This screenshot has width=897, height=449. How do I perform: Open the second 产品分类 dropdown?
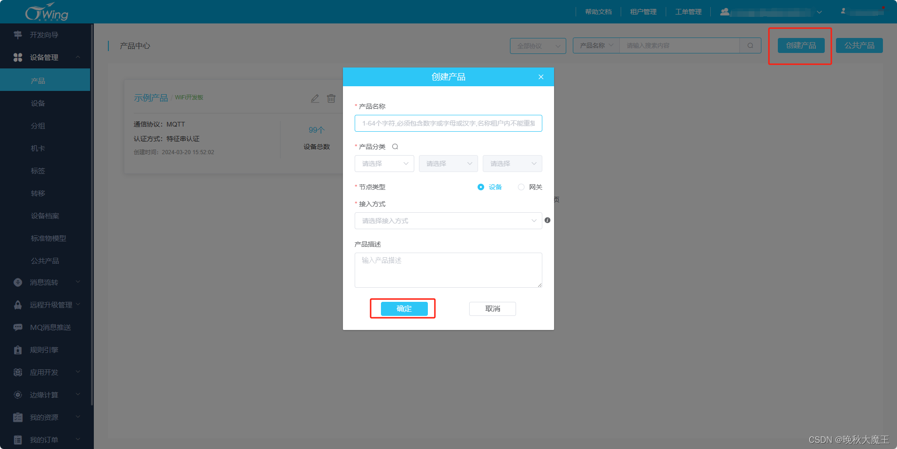[x=448, y=164]
